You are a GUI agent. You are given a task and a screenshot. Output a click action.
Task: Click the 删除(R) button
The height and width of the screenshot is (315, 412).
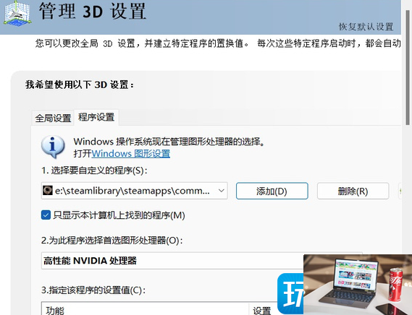[353, 191]
